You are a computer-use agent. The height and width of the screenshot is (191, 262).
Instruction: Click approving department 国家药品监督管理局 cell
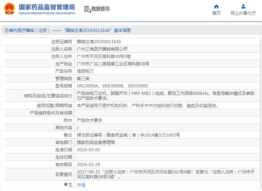(96, 142)
